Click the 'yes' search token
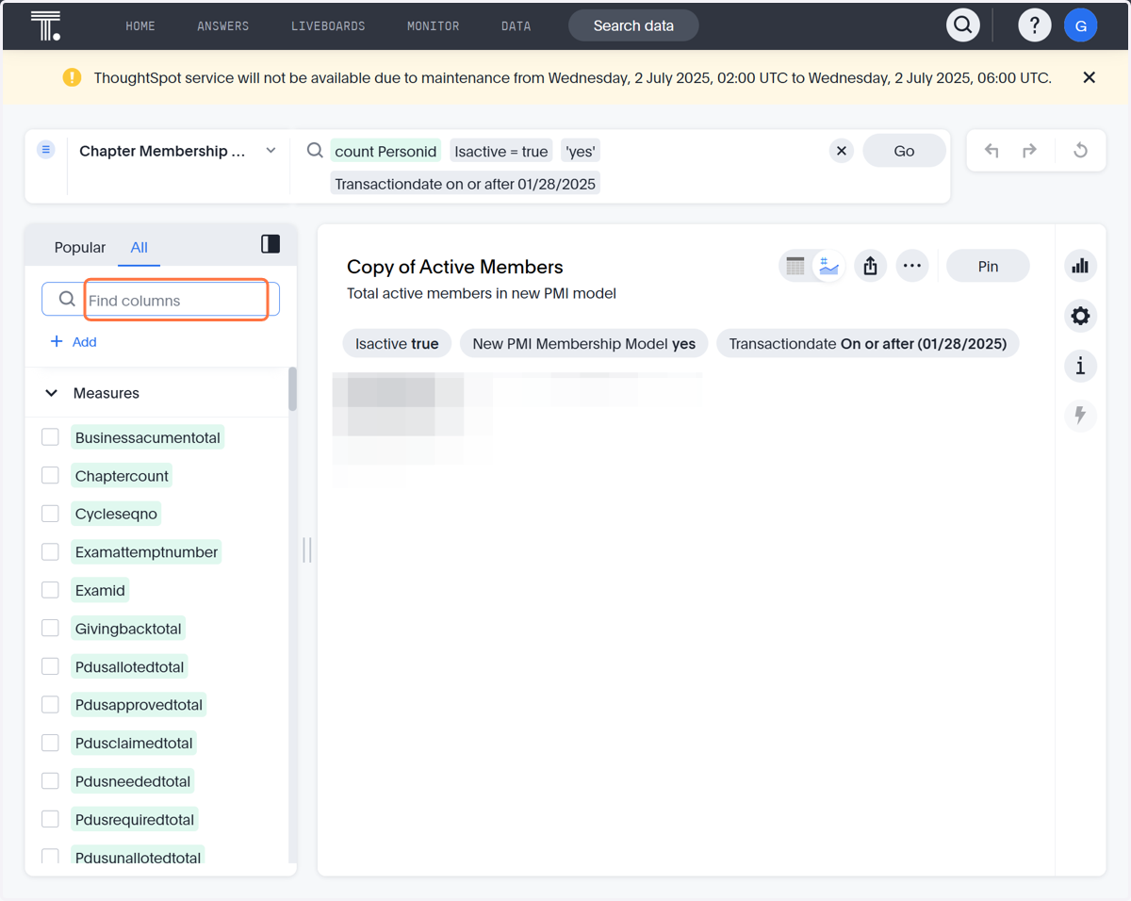 tap(581, 151)
